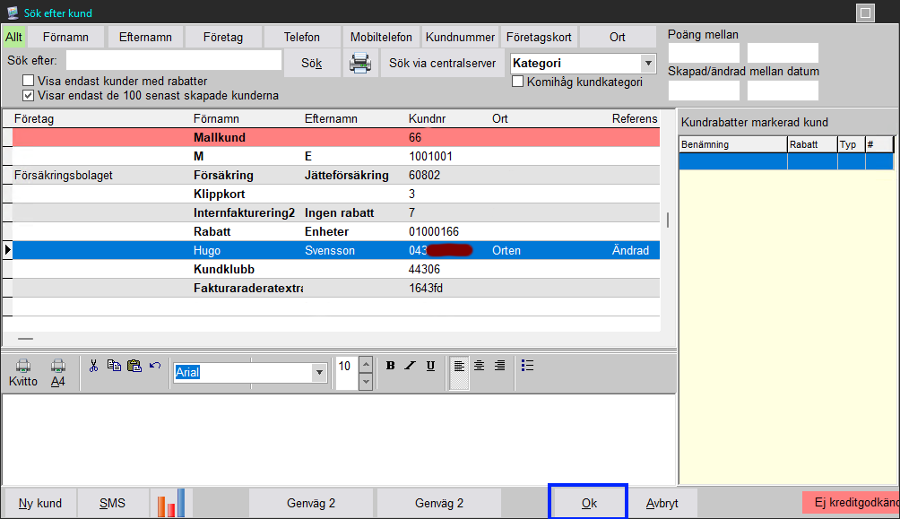Screen dimensions: 900x519
Task: Click the scissors cut icon
Action: (93, 365)
